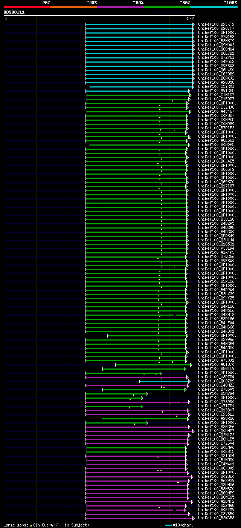This screenshot has height=528, width=241.
Task: Click the UniRef100_Q9FS08 label
Action: (x=216, y=66)
